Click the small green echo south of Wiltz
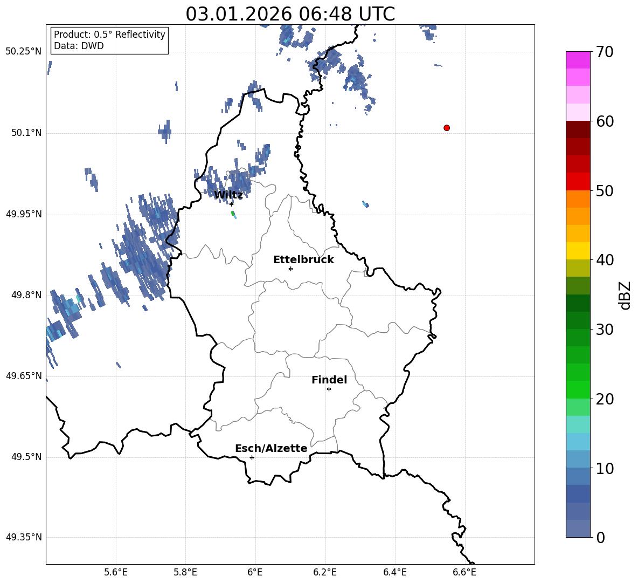Viewport: 638px width, 583px height. point(233,214)
